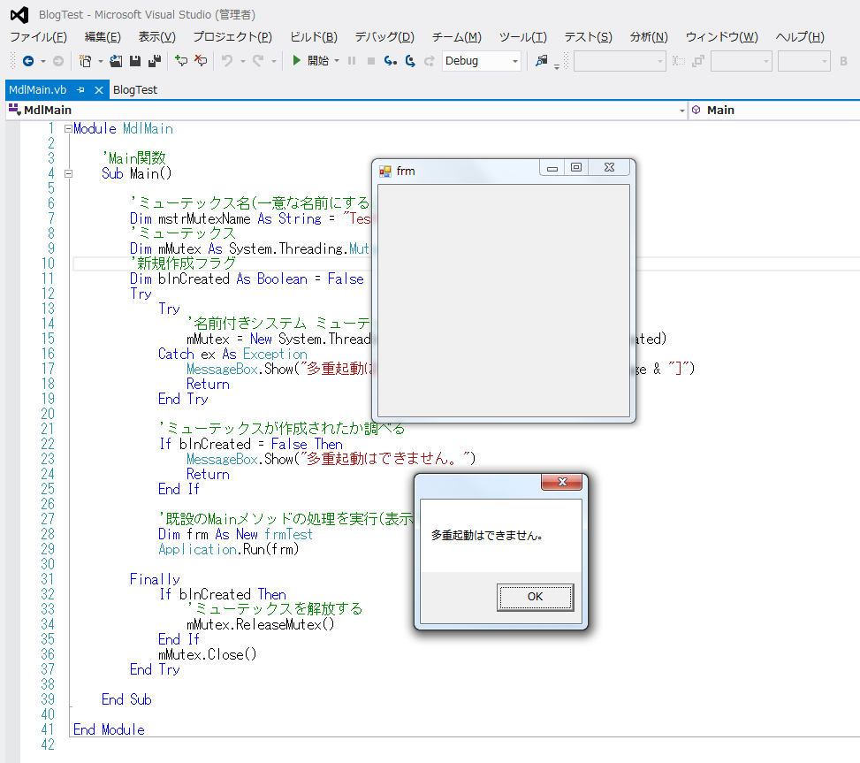The image size is (860, 763).
Task: Click the disabled bold B toolbar icon
Action: pyautogui.click(x=843, y=61)
